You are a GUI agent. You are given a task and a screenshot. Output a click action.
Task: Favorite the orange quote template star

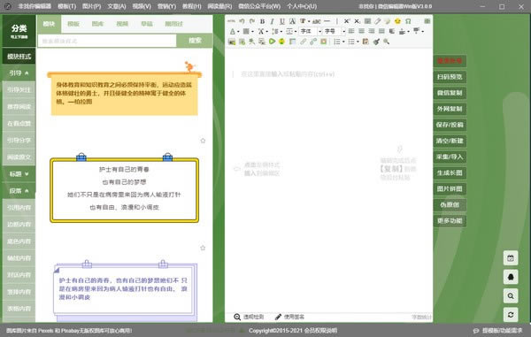pos(203,141)
